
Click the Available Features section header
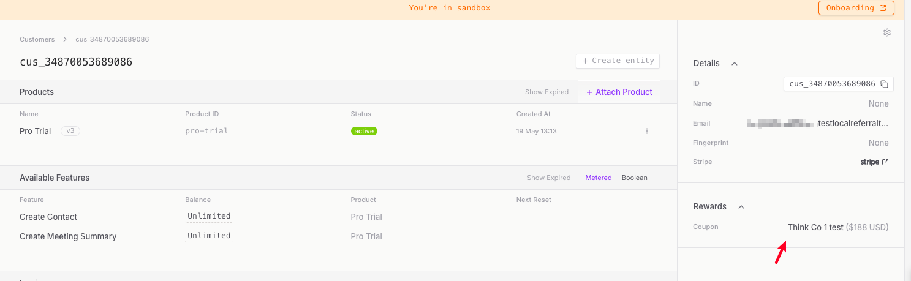click(55, 178)
